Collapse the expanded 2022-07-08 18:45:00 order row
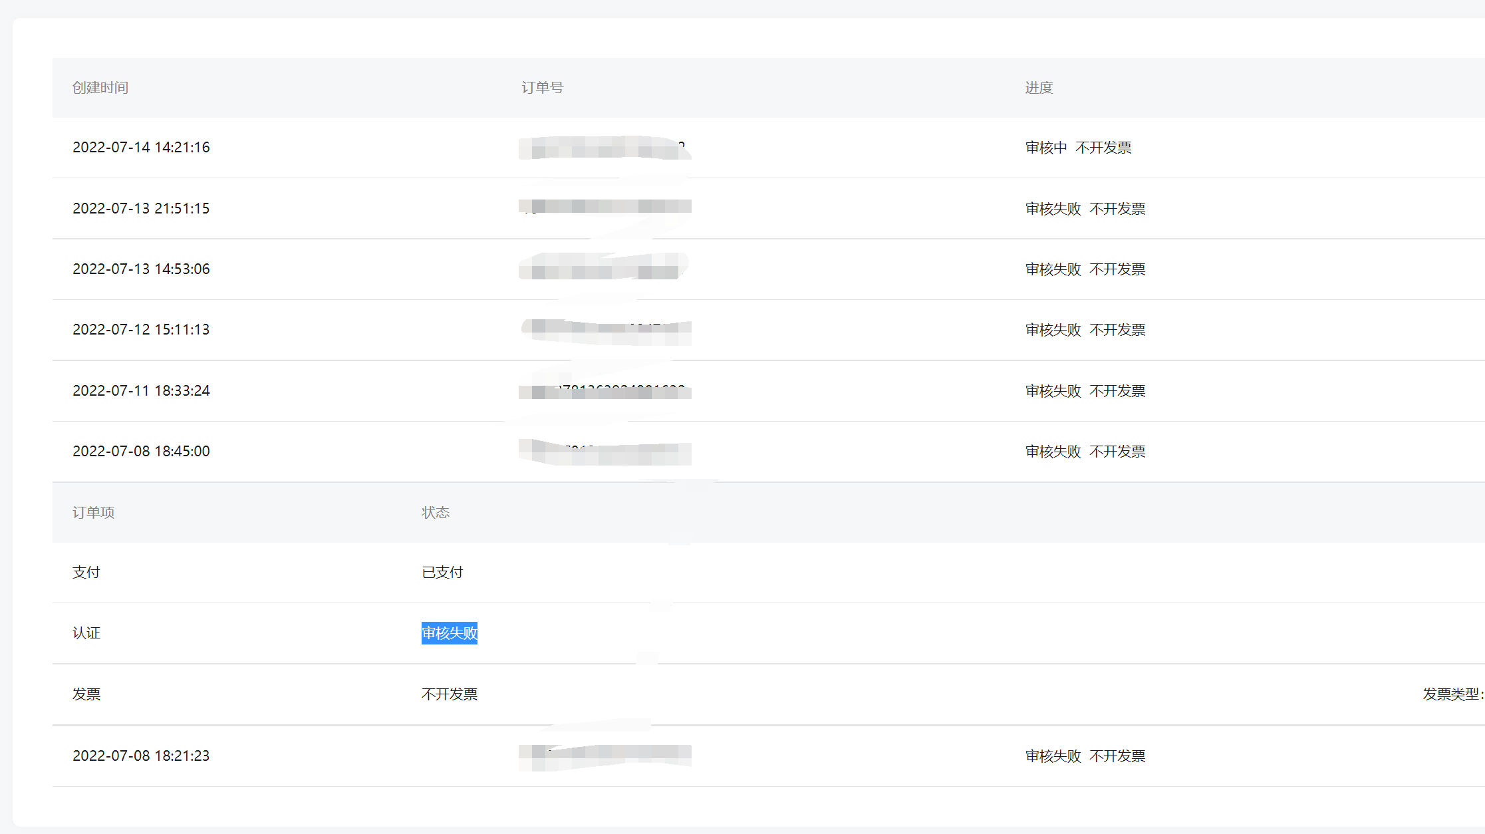 141,452
